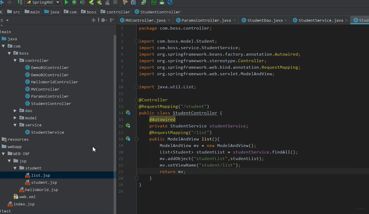Screen dimensions: 369x214
Task: Expand the dao package node
Action: tap(15, 111)
